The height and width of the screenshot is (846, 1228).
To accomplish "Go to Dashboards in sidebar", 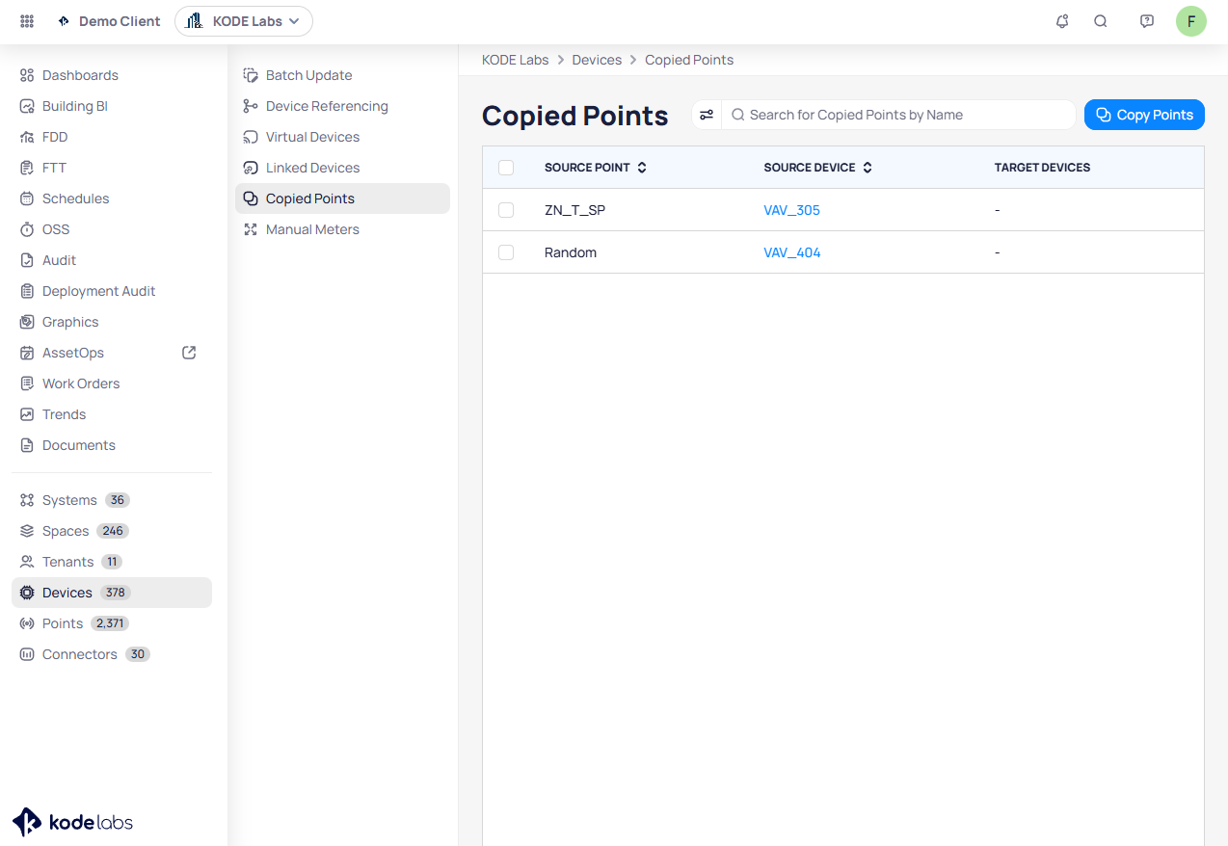I will (x=80, y=75).
